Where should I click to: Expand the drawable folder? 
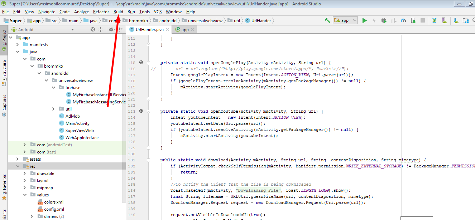tap(25, 173)
